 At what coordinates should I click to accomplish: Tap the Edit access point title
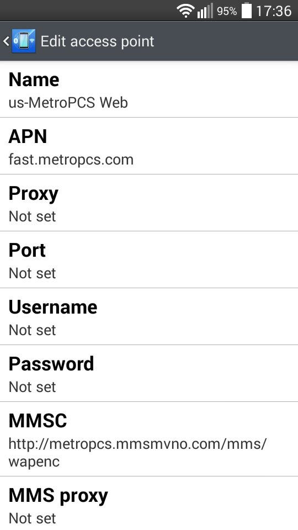click(97, 41)
